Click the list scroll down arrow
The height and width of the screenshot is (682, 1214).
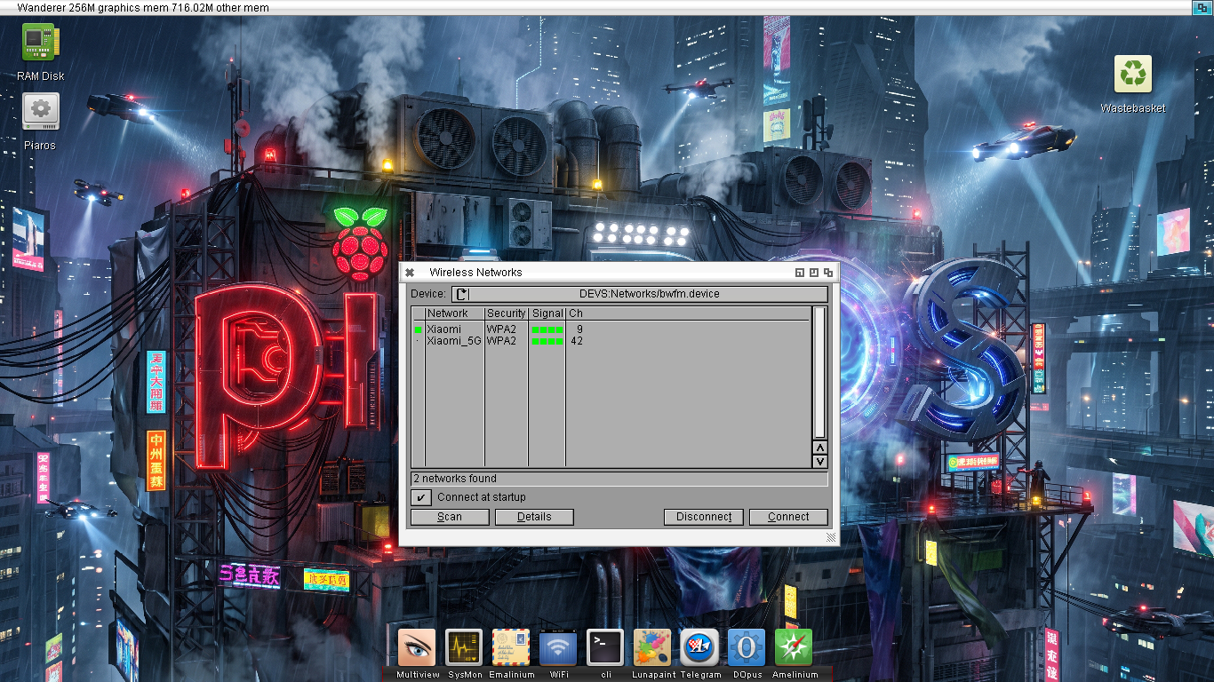(820, 461)
